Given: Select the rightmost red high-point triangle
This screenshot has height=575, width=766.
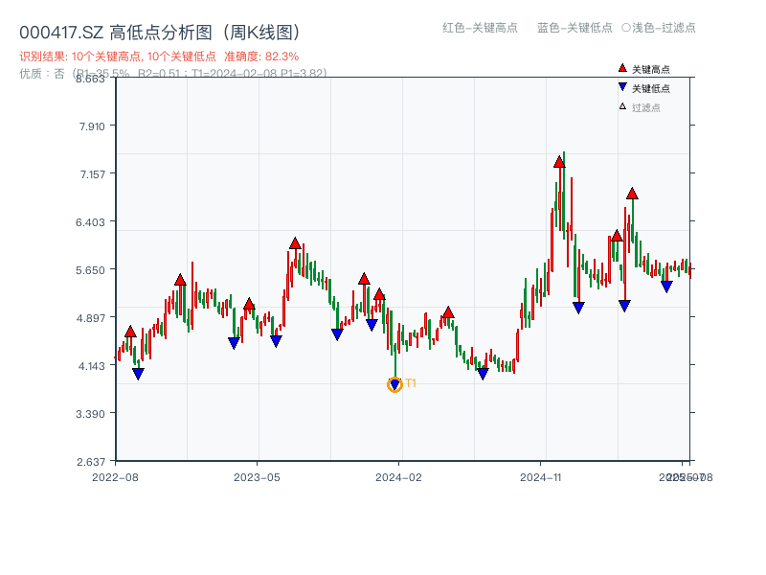Looking at the screenshot, I should pyautogui.click(x=632, y=194).
